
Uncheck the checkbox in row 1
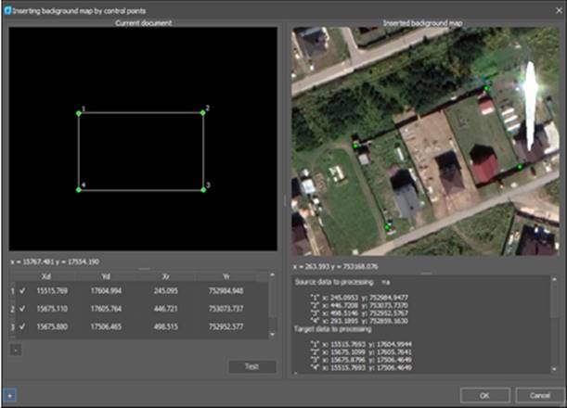coord(21,291)
